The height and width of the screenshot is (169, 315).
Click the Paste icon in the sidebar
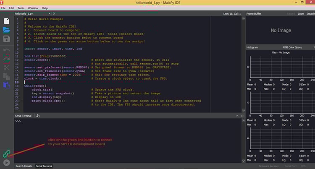[x=6, y=85]
